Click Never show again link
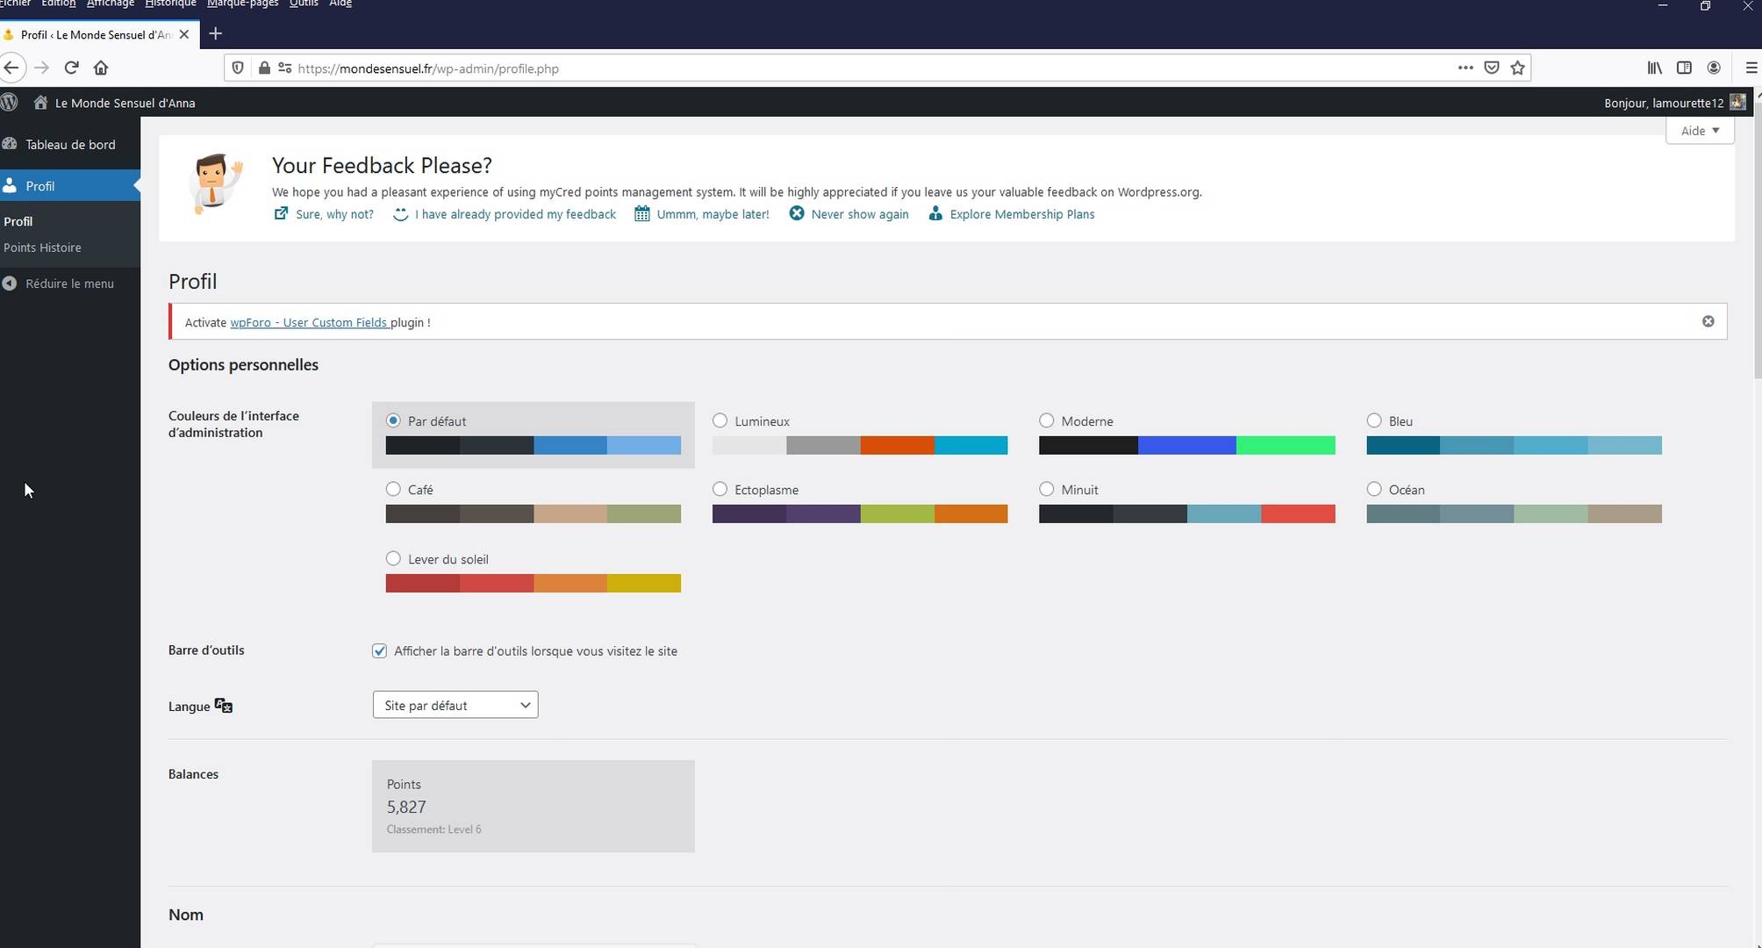The height and width of the screenshot is (948, 1762). (x=859, y=214)
